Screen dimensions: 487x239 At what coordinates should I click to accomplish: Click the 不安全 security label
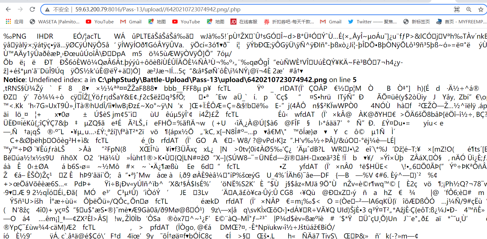pos(61,10)
